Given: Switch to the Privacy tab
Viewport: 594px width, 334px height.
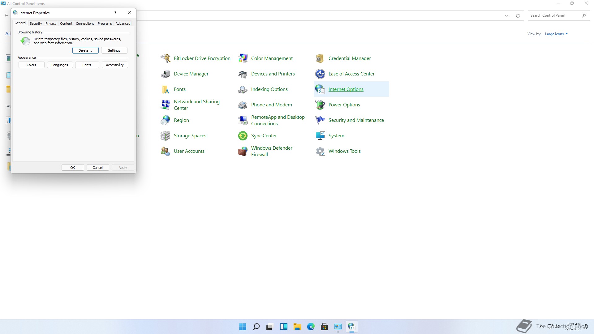Looking at the screenshot, I should tap(51, 24).
